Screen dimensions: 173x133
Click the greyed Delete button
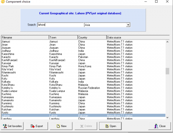86,126
